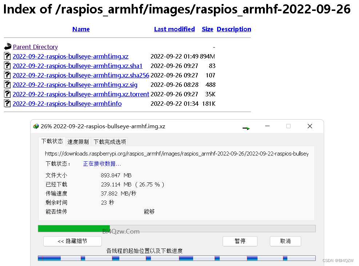Download 2022-09-22-raspios-bullseye-armhf.img.xz
Viewport: 359px width, 266px height.
71,56
